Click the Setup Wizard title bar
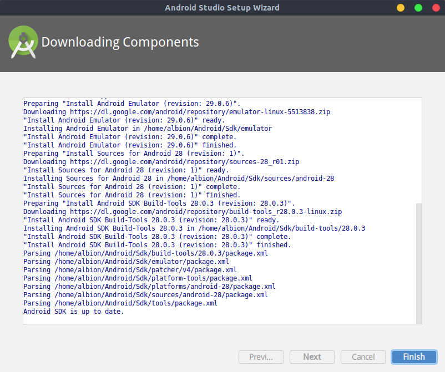The image size is (445, 372). 222,8
